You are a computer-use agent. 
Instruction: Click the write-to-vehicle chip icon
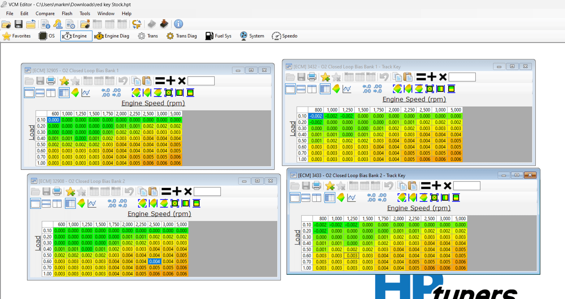click(x=164, y=24)
